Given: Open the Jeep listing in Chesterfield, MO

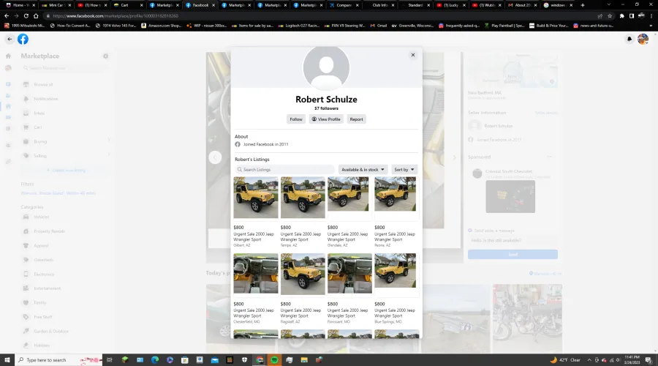Looking at the screenshot, I should (x=256, y=288).
